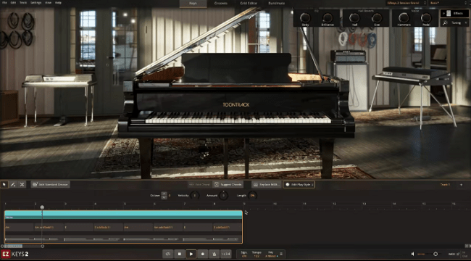The image size is (471, 261).
Task: Select the pencil draw tool
Action: click(13, 185)
